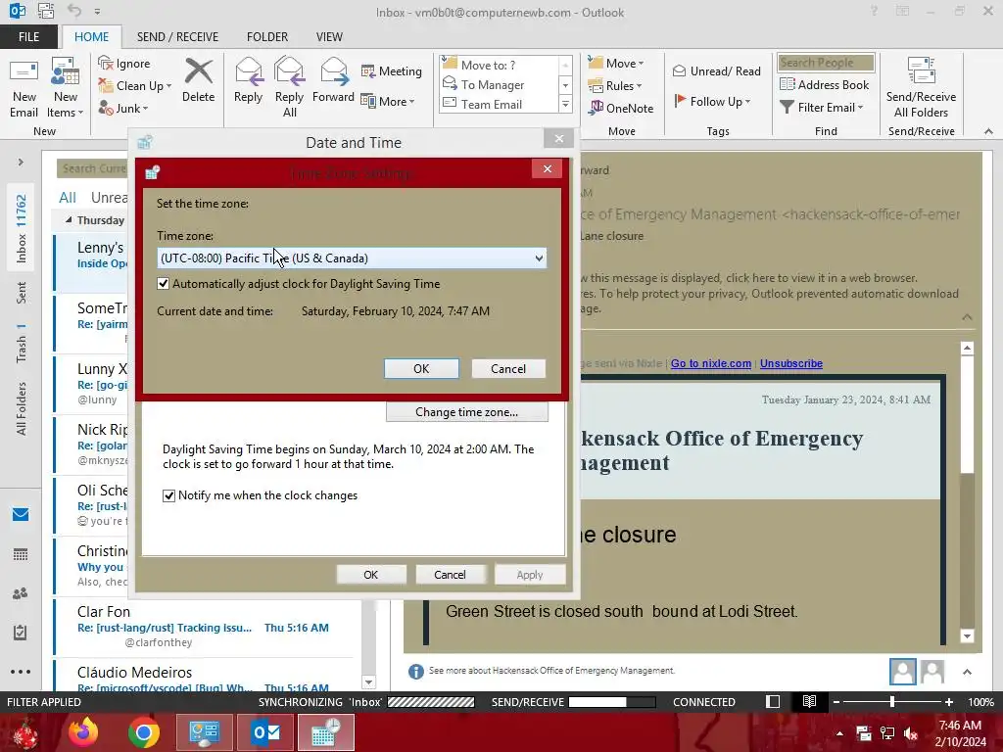Viewport: 1003px width, 752px height.
Task: Click the Search People field
Action: (826, 62)
